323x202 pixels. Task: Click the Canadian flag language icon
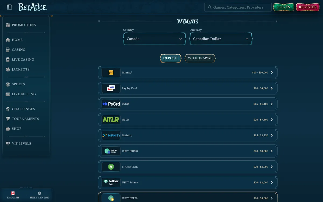tap(13, 193)
